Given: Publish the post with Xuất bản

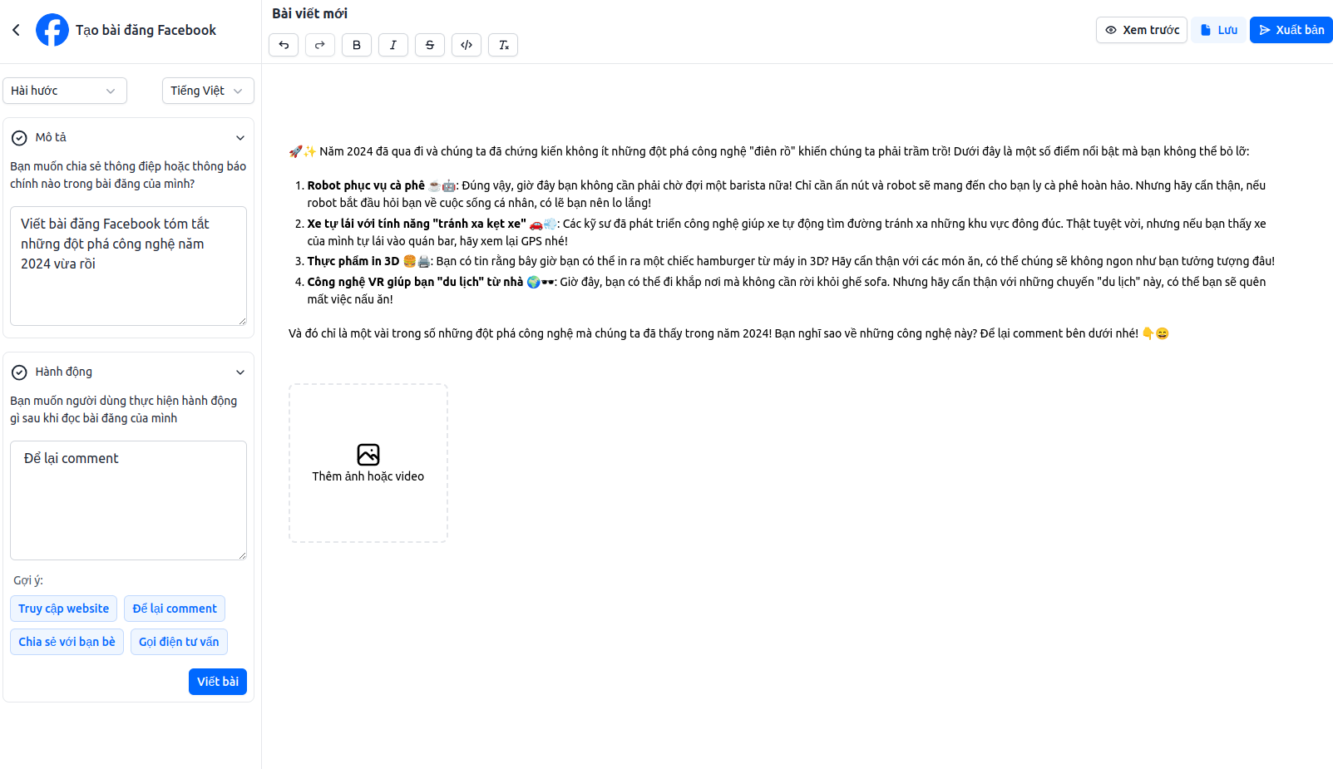Looking at the screenshot, I should (x=1291, y=30).
